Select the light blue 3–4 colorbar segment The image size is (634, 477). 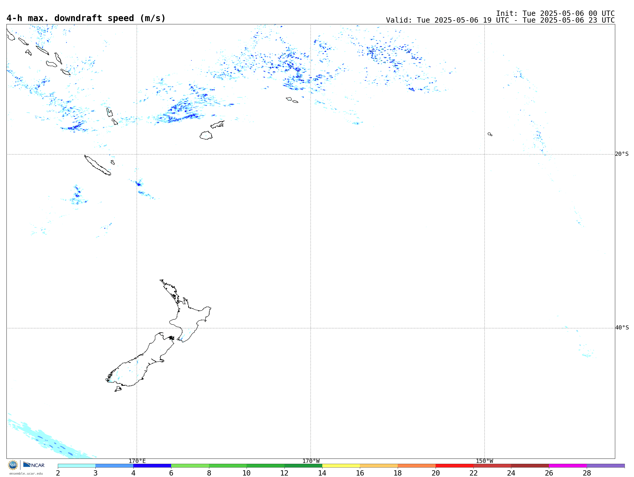[x=114, y=466]
